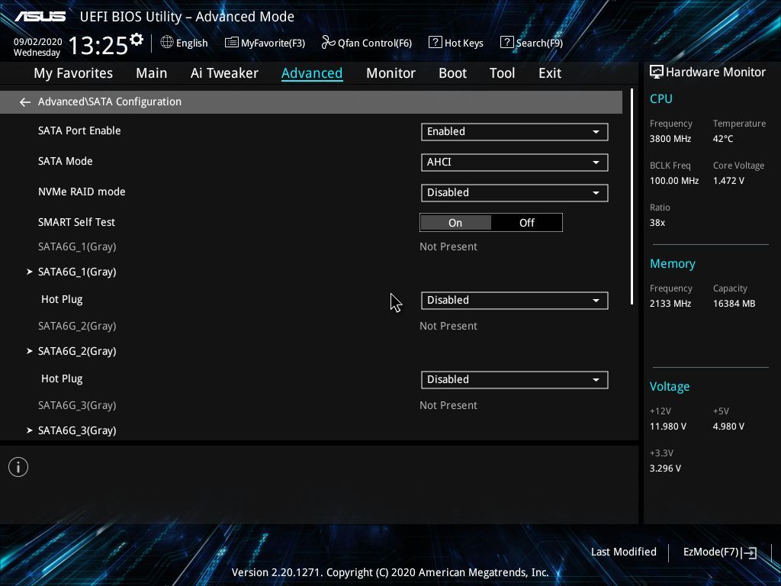This screenshot has height=586, width=781.
Task: Click the +3.3V 3.296 V reading
Action: tap(665, 468)
